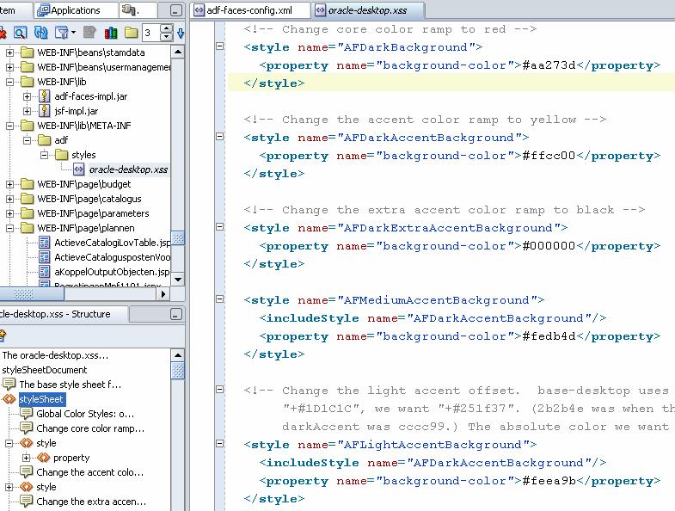Expand the adf-faces-impl.jar node
The width and height of the screenshot is (675, 511).
[27, 96]
